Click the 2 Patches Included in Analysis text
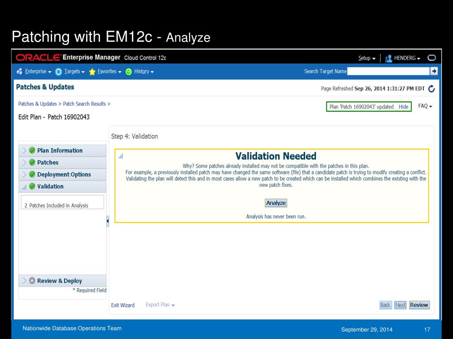Image resolution: width=453 pixels, height=339 pixels. point(56,206)
